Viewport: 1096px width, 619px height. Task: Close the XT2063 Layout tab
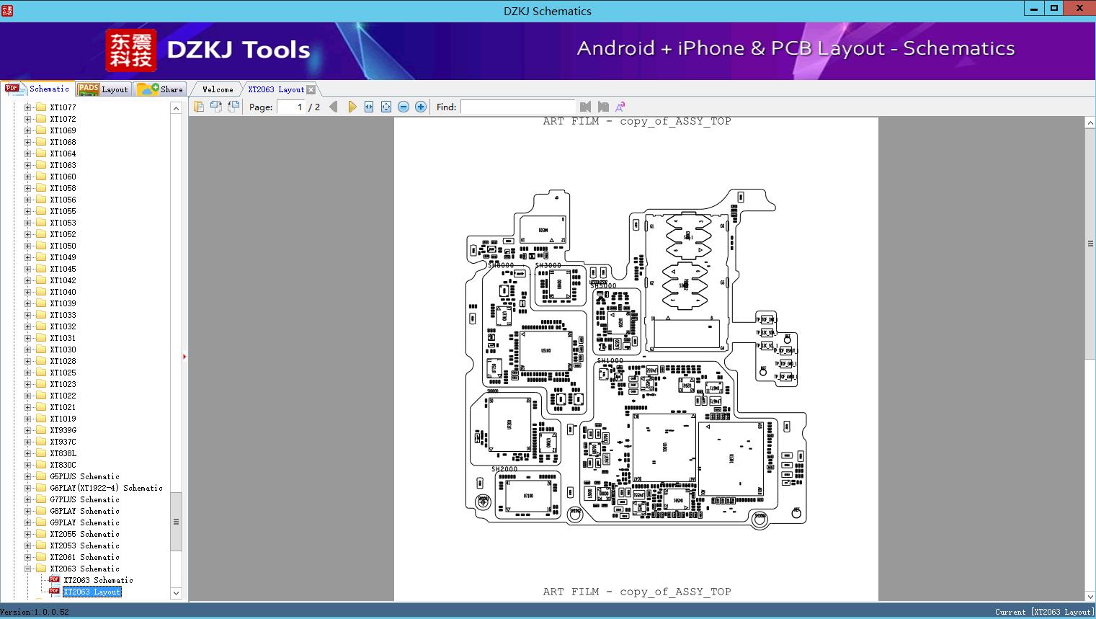pos(311,89)
